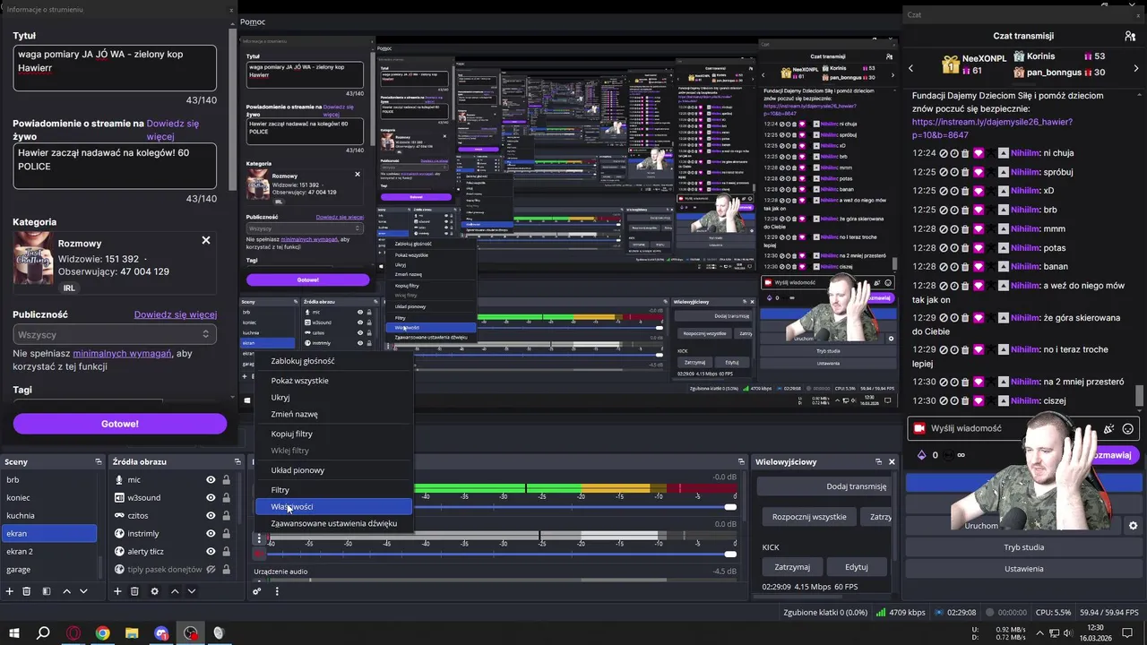Click the purple Gotowe! button
This screenshot has width=1147, height=645.
pyautogui.click(x=120, y=424)
